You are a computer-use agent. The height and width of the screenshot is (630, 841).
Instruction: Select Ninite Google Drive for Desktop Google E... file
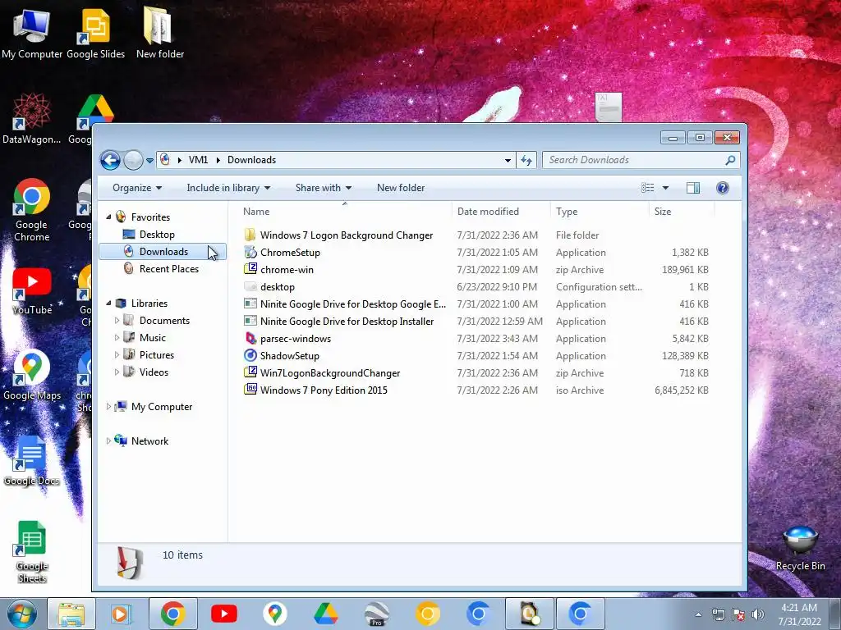point(352,304)
